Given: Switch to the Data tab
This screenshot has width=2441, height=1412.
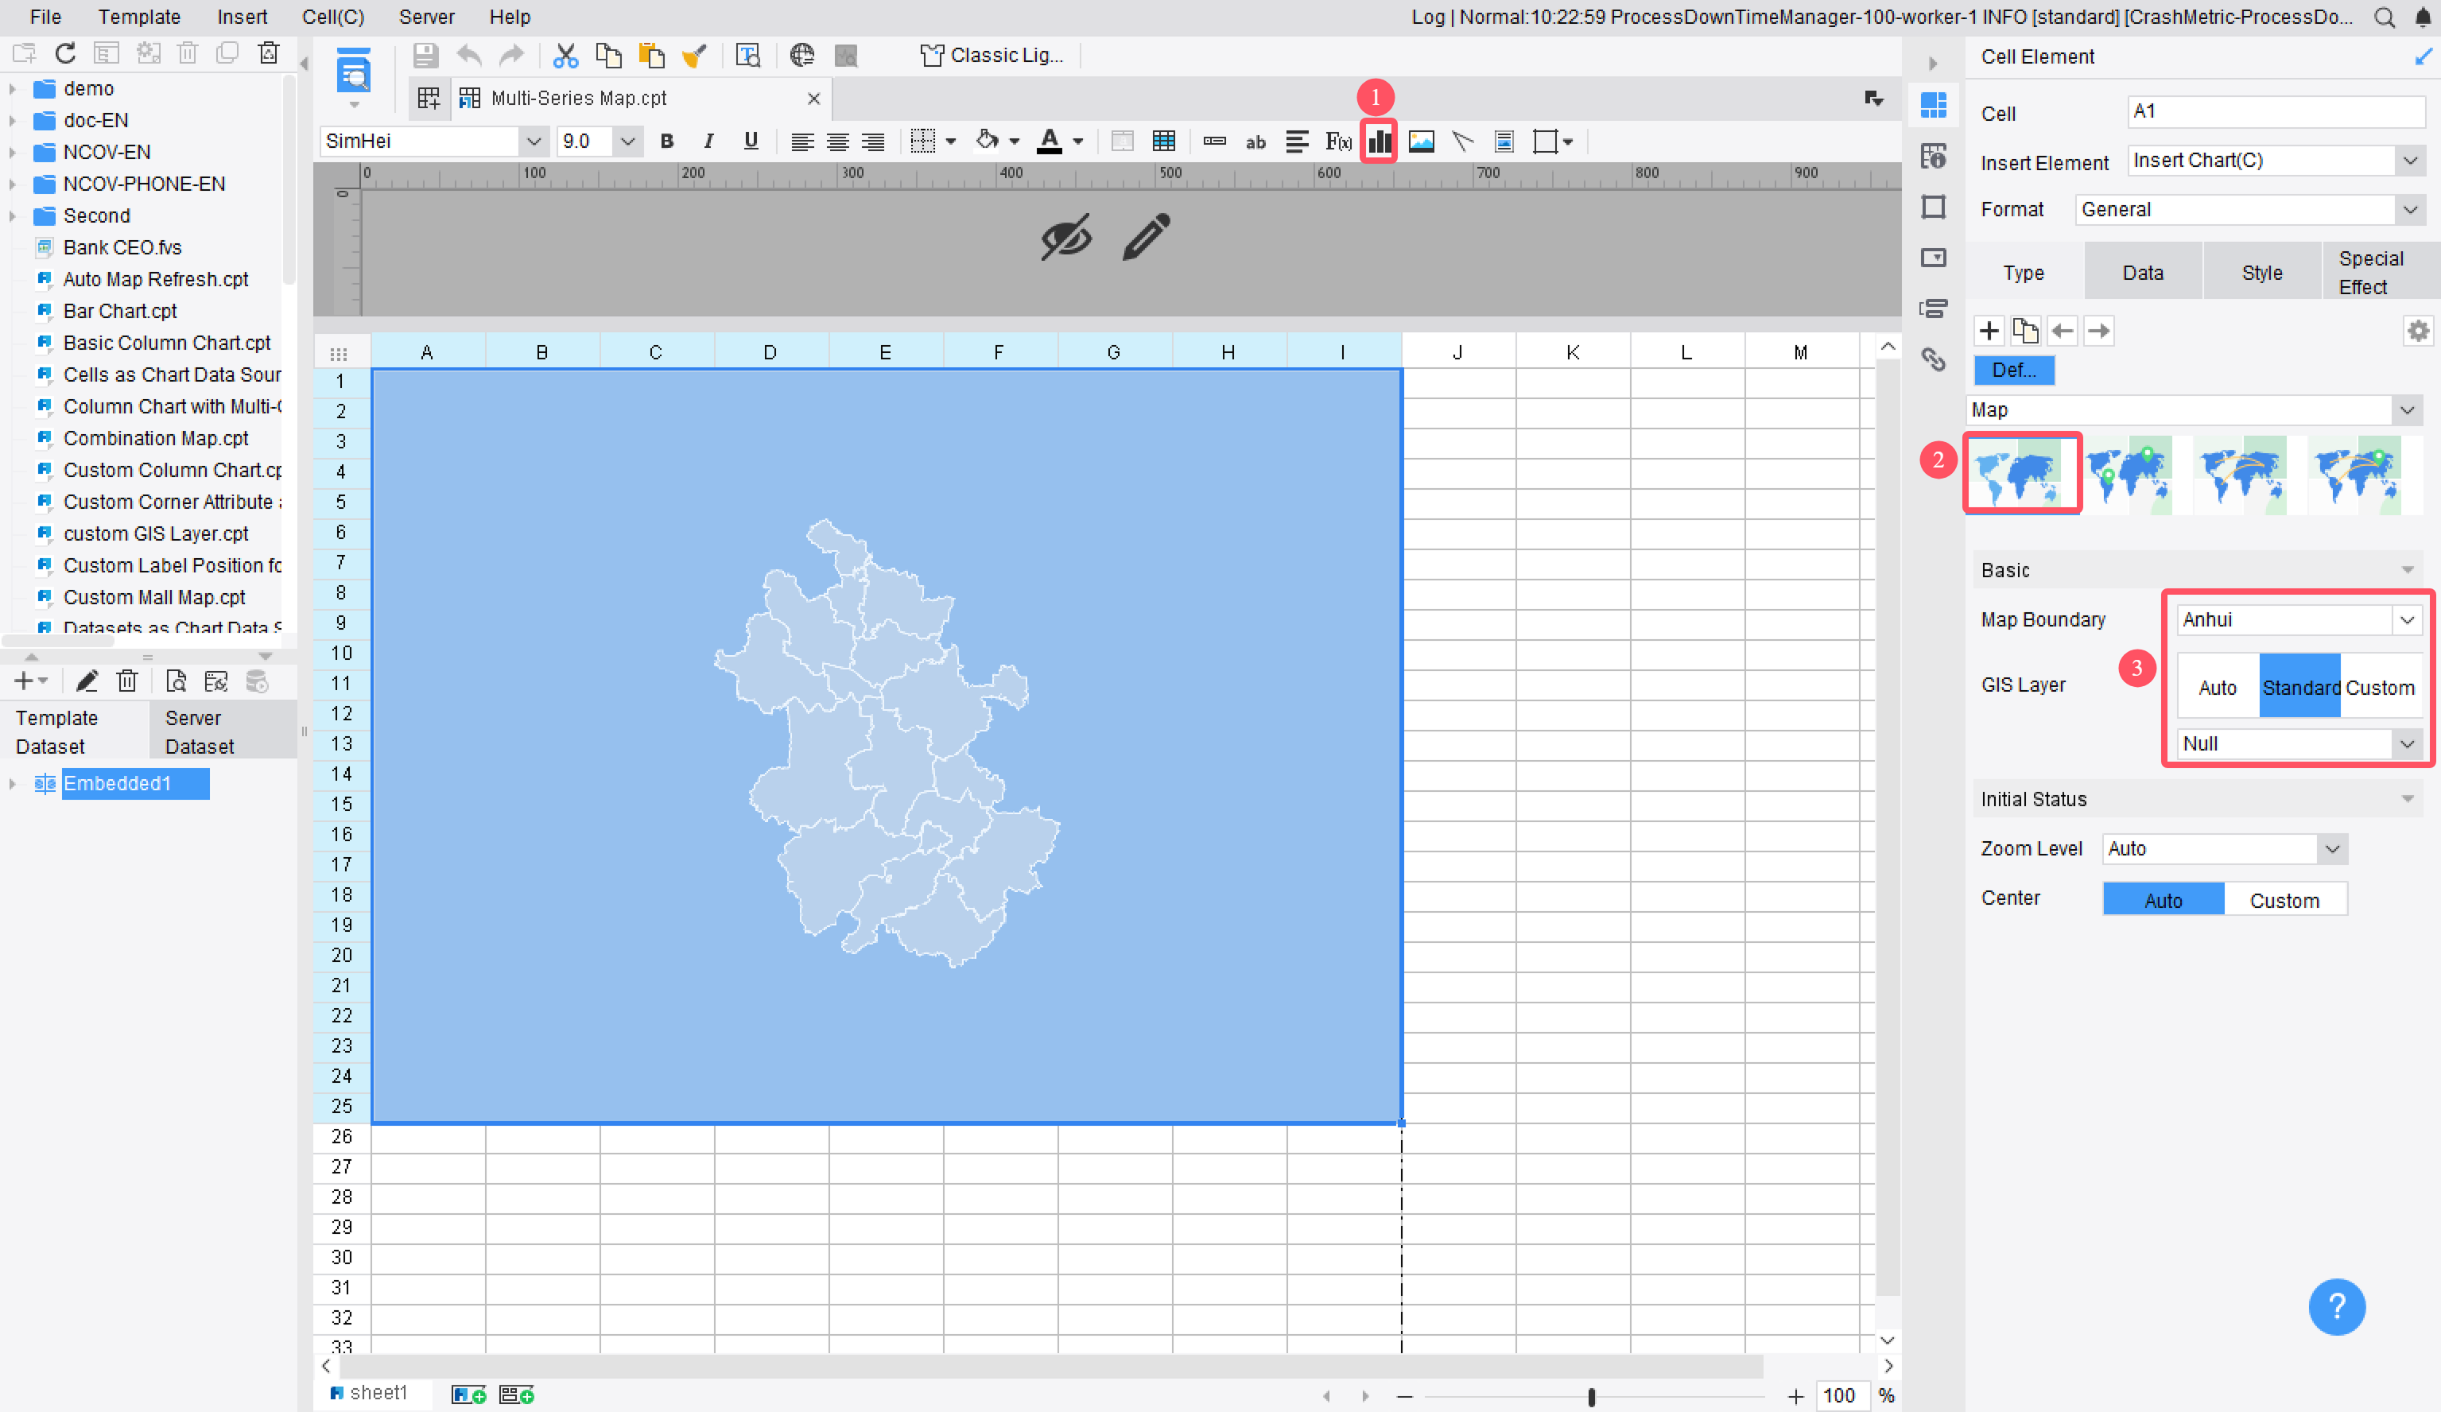Looking at the screenshot, I should (2142, 272).
